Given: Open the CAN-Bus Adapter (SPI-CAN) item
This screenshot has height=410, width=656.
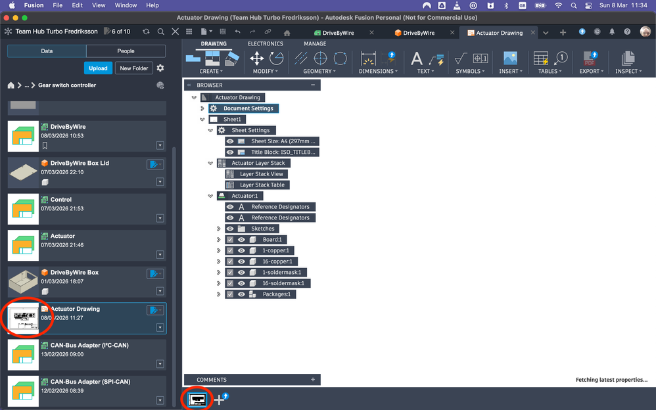Looking at the screenshot, I should click(87, 392).
